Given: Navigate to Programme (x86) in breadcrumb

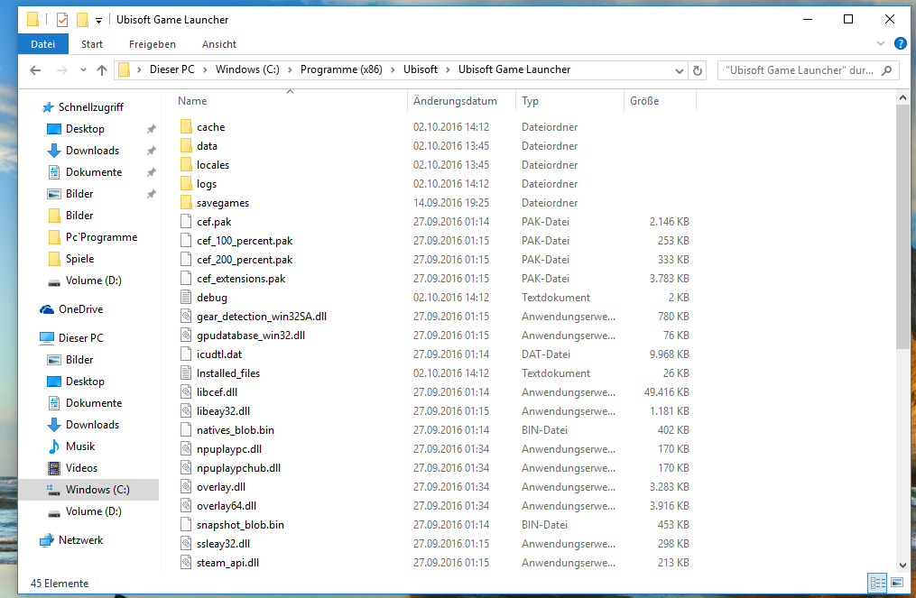Looking at the screenshot, I should [x=341, y=69].
